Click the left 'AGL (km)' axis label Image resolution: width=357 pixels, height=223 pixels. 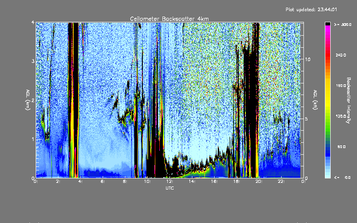click(x=28, y=100)
